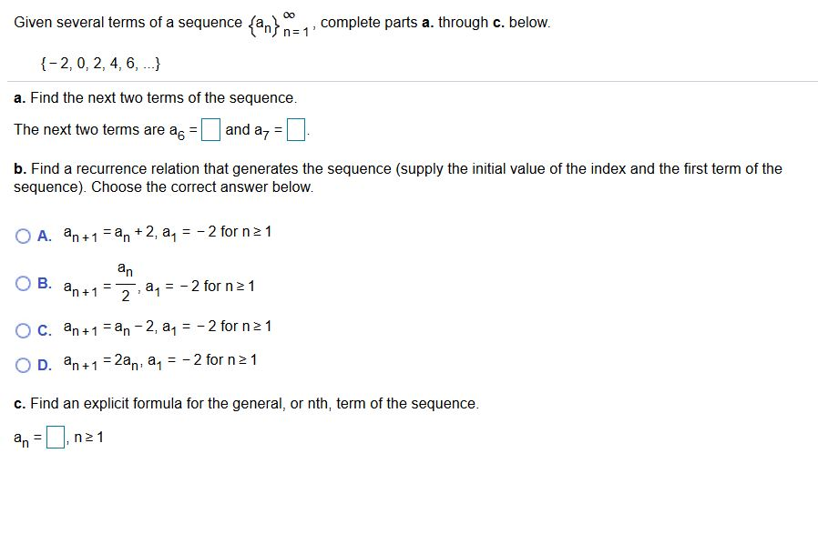Select radio button for answer choice A
This screenshot has height=534, width=818.
tap(22, 234)
